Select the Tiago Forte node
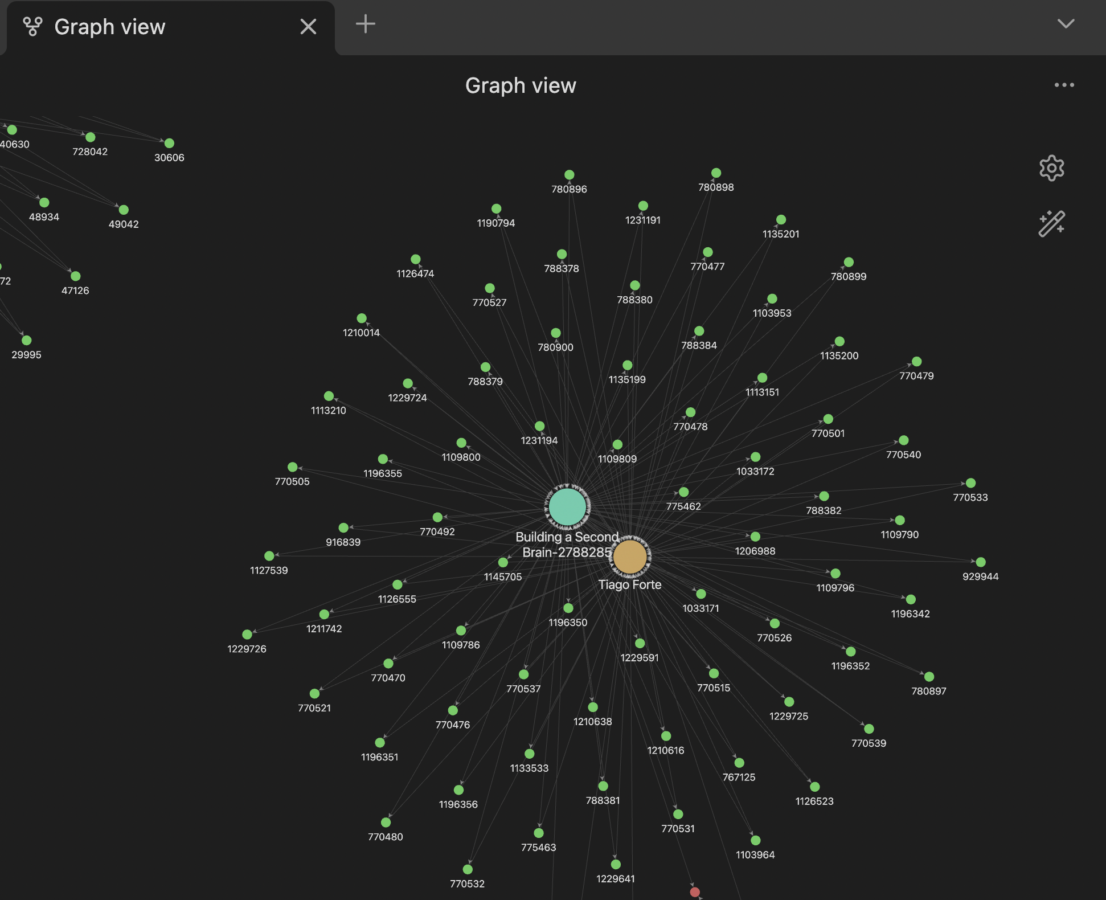1106x900 pixels. [x=630, y=557]
